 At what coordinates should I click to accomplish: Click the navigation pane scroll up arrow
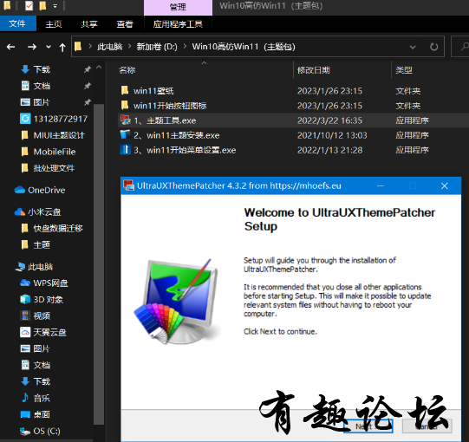coord(99,68)
